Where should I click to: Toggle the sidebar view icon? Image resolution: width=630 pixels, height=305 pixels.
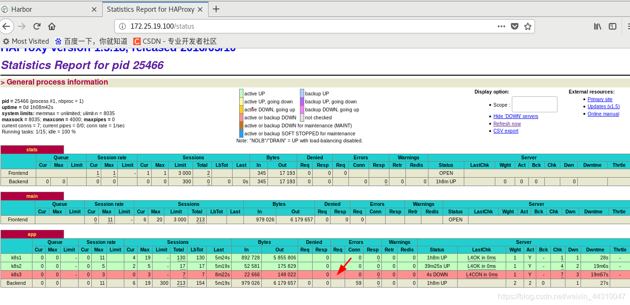(613, 26)
